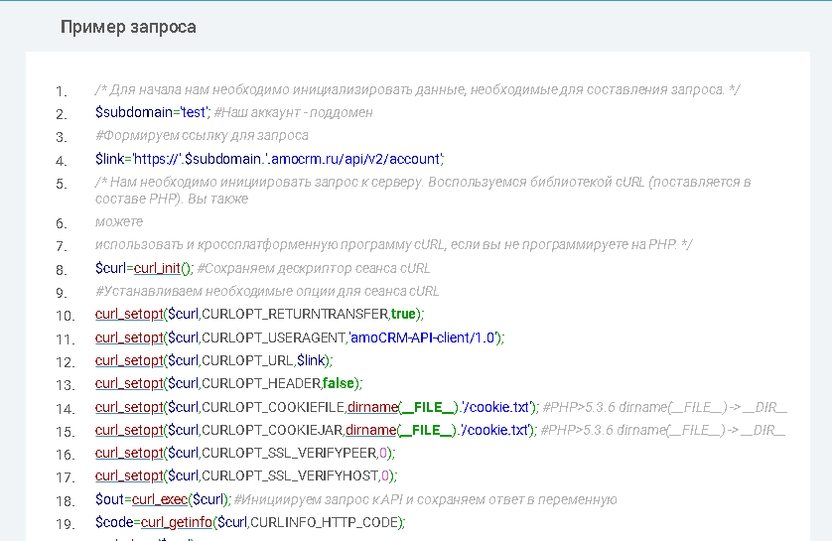Click the CURLOPT_COOKIEFILE constant
Screen dimensions: 832x541
click(273, 407)
